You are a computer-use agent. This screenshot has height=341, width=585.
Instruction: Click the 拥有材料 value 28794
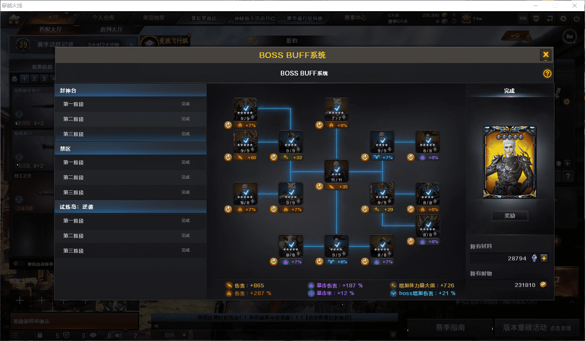point(517,259)
